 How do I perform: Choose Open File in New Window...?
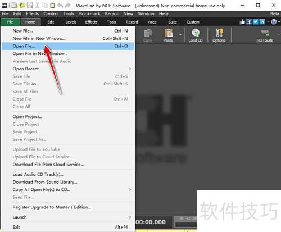click(68, 53)
